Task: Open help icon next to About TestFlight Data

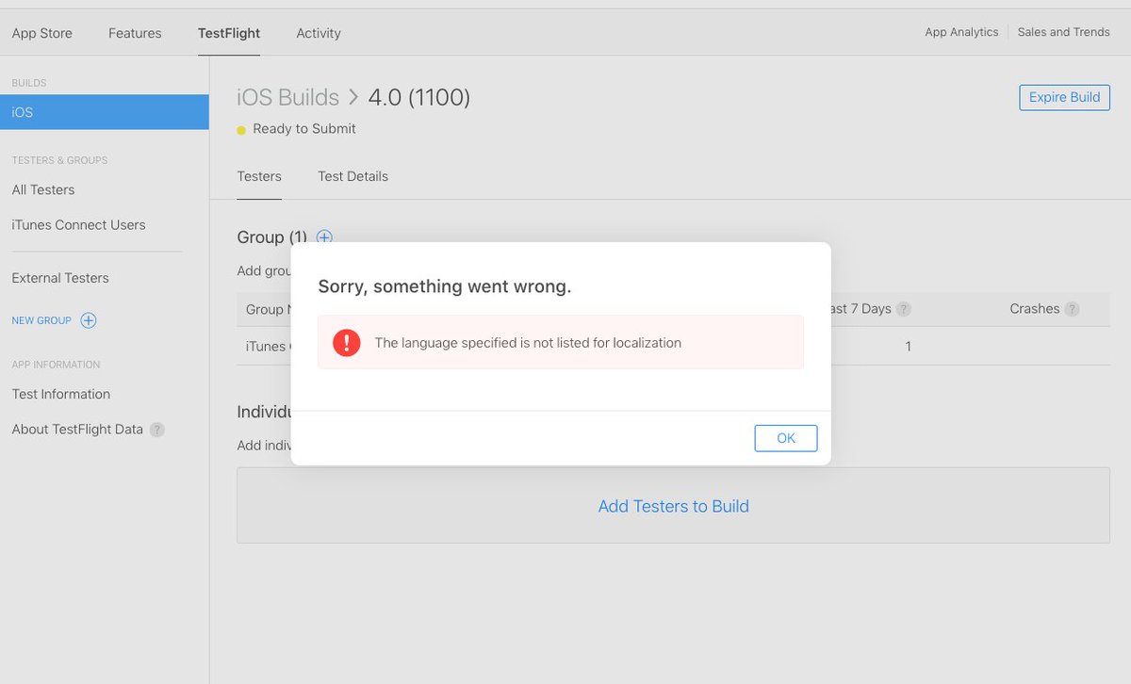Action: pos(157,430)
